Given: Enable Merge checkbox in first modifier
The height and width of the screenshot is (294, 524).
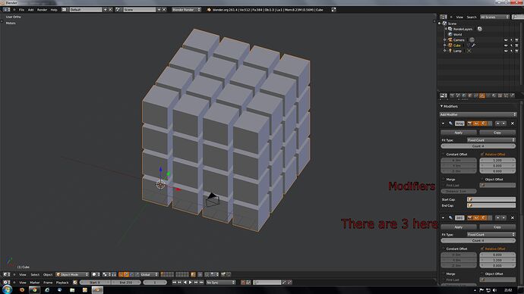Looking at the screenshot, I should 444,180.
